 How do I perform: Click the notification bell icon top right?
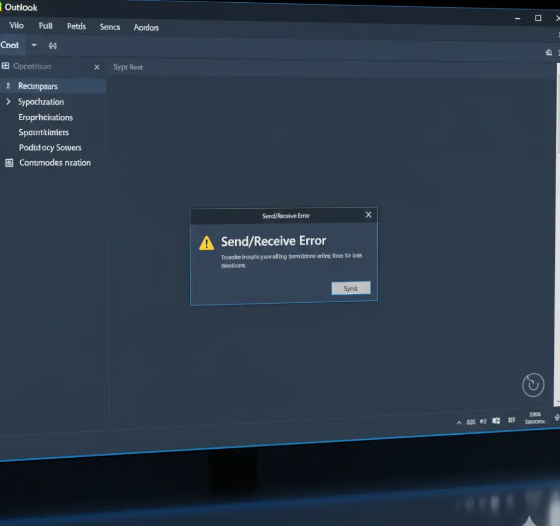pos(549,53)
